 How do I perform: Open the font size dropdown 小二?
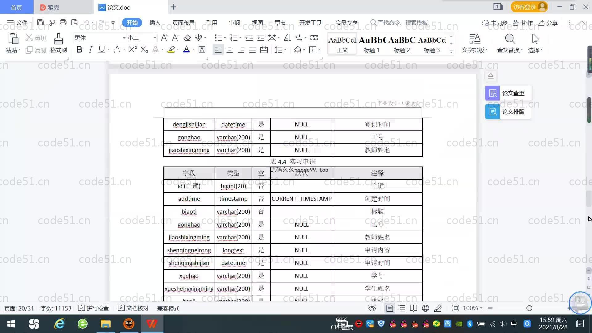pos(155,38)
